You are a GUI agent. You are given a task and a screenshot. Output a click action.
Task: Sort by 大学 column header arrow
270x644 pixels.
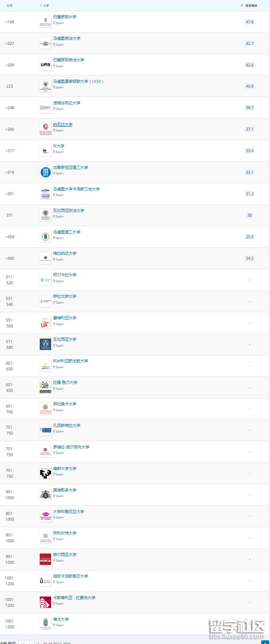pyautogui.click(x=40, y=5)
